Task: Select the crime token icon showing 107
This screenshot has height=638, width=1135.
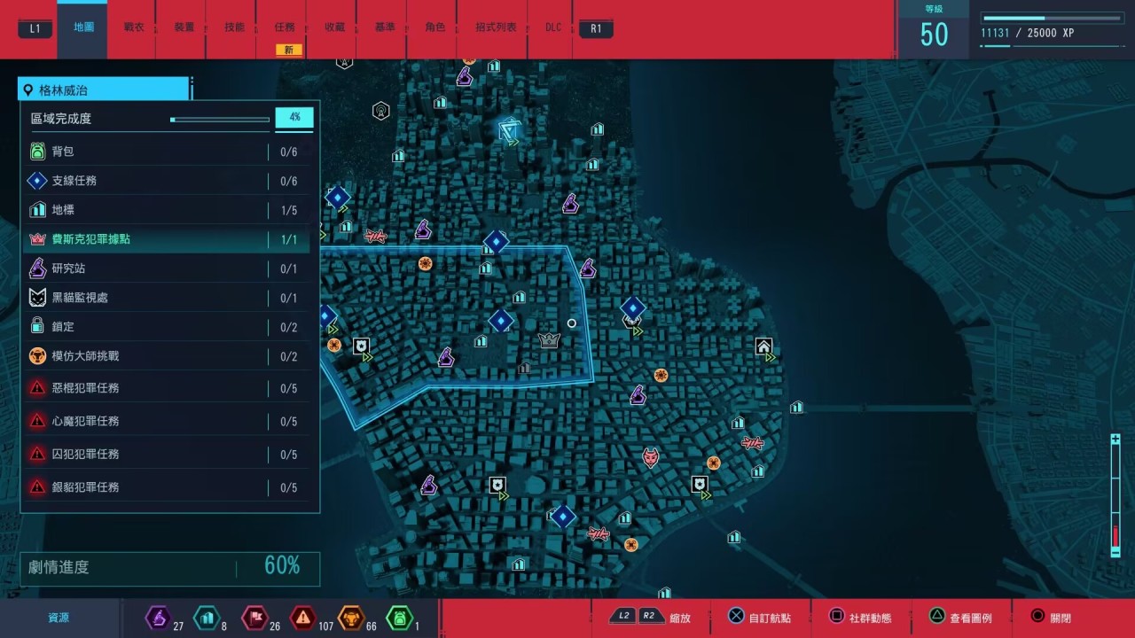Action: pos(303,617)
